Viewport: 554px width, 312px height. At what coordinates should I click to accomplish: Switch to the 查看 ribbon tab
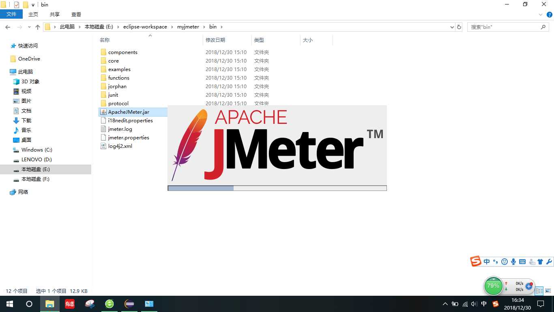coord(76,14)
